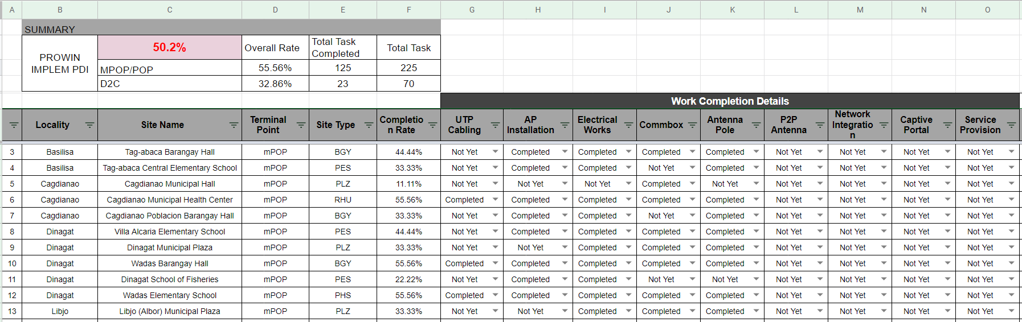Image resolution: width=1022 pixels, height=322 pixels.
Task: Click the UTP Cabling filter icon
Action: point(495,125)
